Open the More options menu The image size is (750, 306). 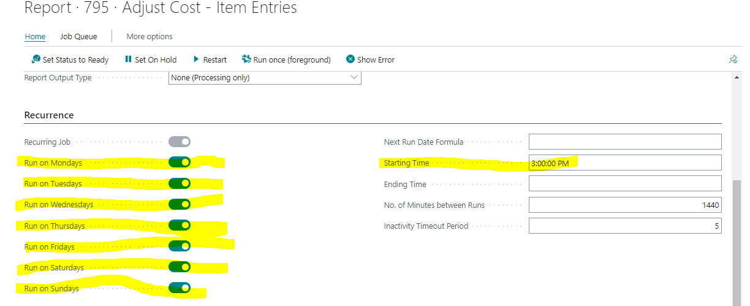(150, 37)
